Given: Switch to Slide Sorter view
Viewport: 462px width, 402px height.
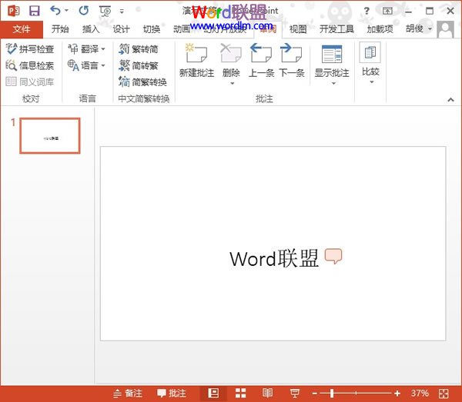Looking at the screenshot, I should tap(240, 394).
